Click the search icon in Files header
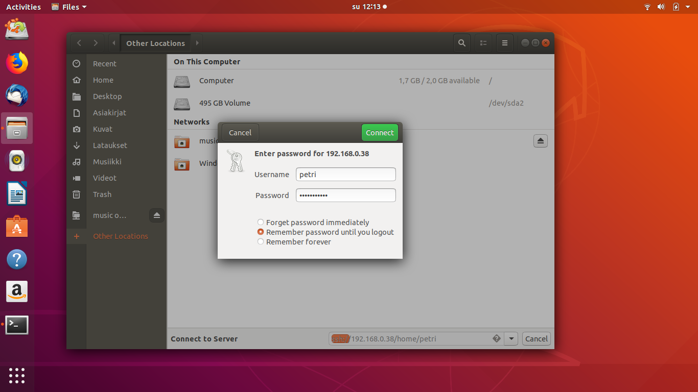The height and width of the screenshot is (392, 698). point(462,43)
